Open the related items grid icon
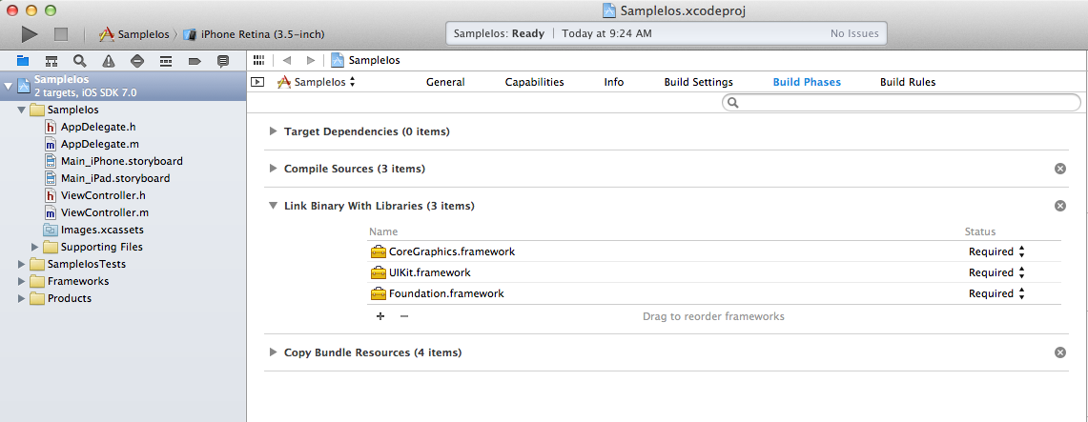The width and height of the screenshot is (1088, 422). [258, 60]
